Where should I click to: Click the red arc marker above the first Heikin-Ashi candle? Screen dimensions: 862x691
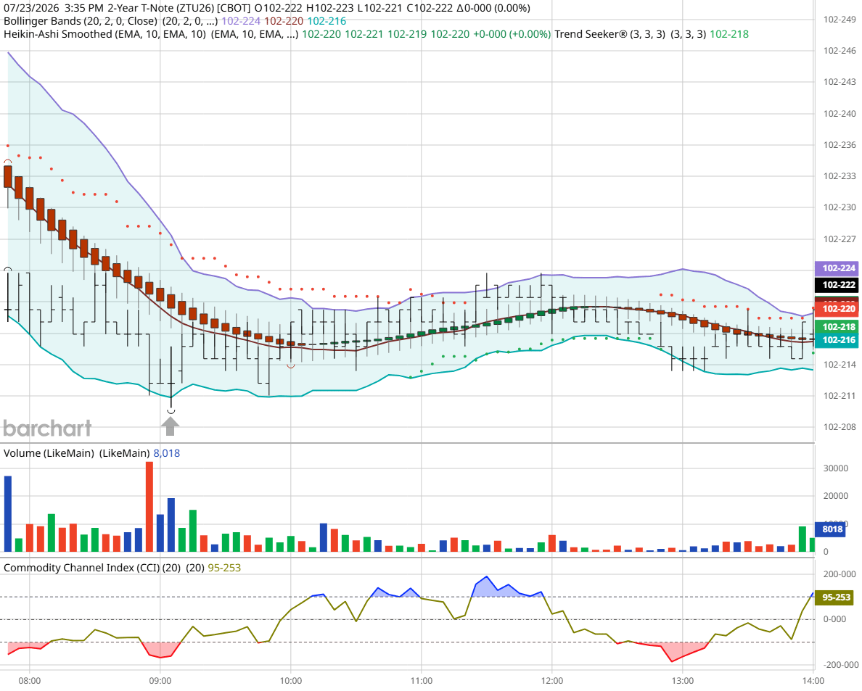point(8,162)
